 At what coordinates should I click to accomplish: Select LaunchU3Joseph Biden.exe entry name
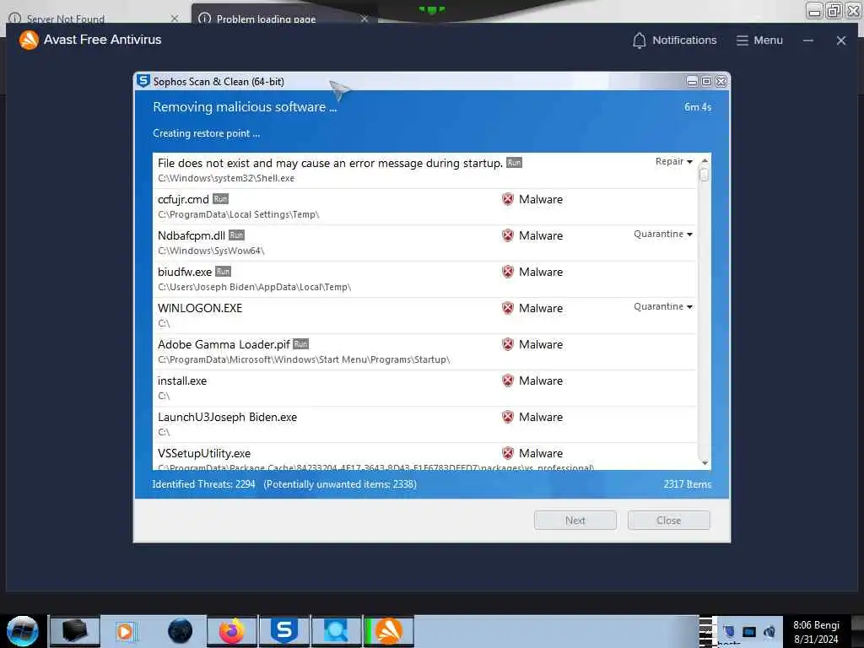[228, 417]
